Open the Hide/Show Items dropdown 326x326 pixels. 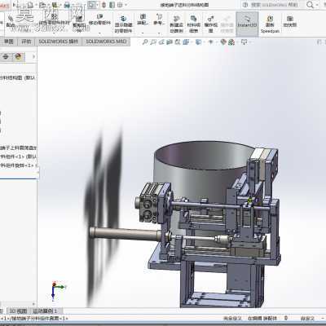(x=211, y=42)
